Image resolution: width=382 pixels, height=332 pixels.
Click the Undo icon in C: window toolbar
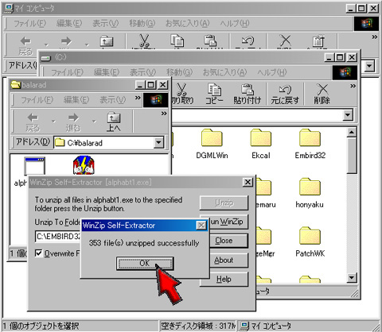click(285, 90)
